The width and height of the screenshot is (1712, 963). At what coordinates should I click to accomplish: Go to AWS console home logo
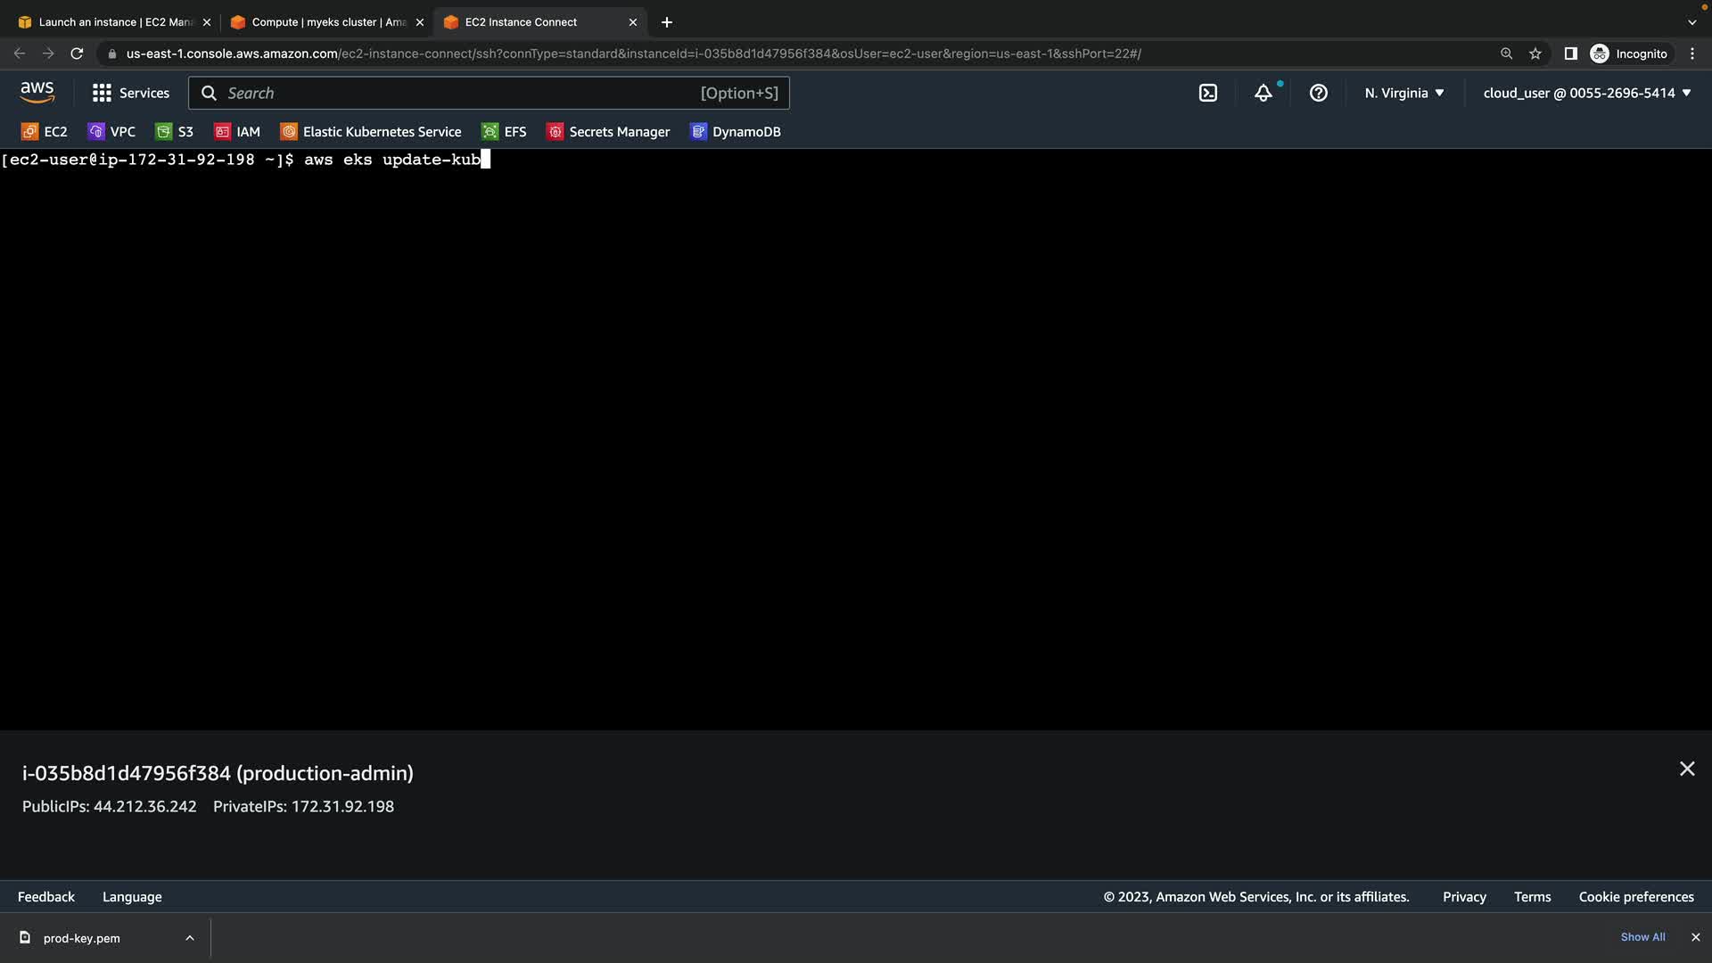[x=37, y=92]
